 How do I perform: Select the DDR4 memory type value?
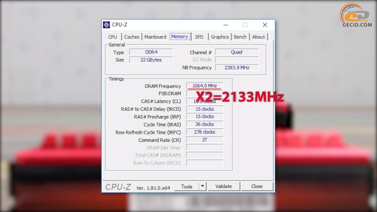point(151,52)
